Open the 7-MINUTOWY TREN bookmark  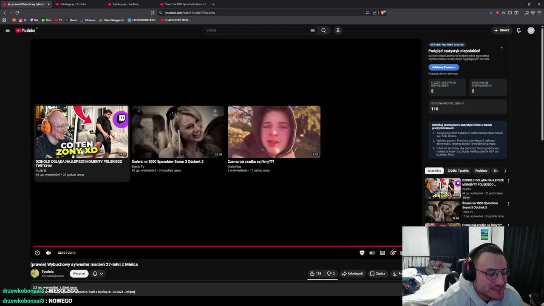point(175,20)
